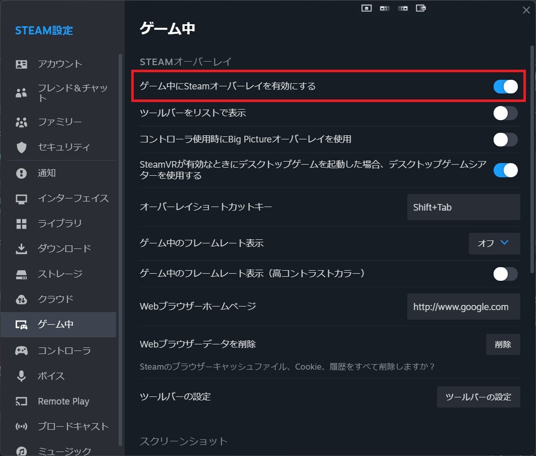Click the クラウド cloud icon
This screenshot has width=536, height=456.
(x=21, y=299)
